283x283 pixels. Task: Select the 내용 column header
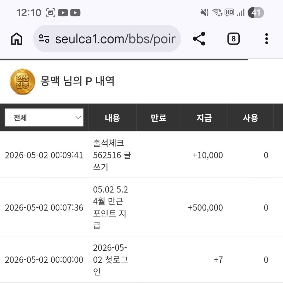pos(112,118)
